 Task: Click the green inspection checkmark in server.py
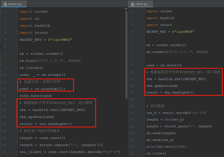[126, 9]
